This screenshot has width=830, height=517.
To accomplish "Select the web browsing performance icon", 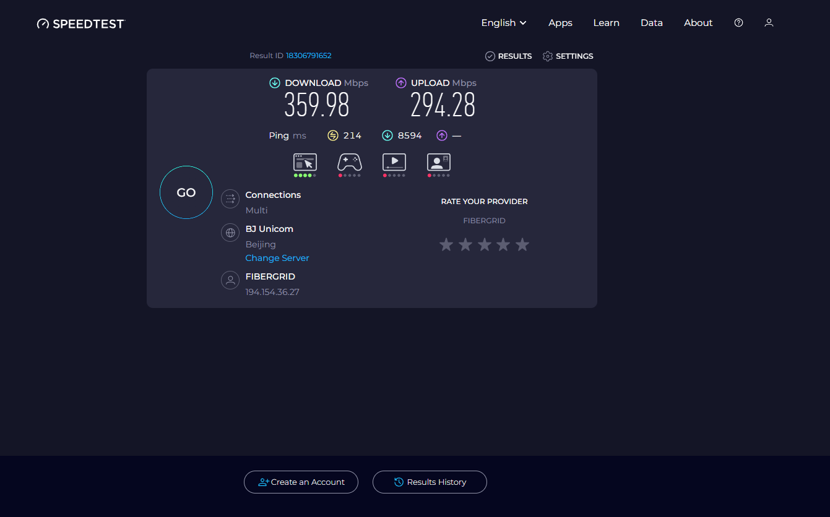I will (x=305, y=162).
